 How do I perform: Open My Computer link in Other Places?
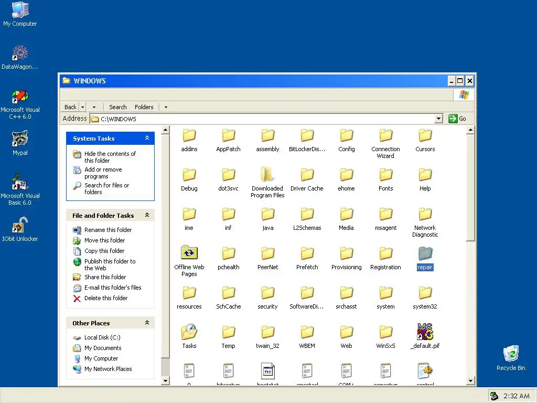[101, 358]
